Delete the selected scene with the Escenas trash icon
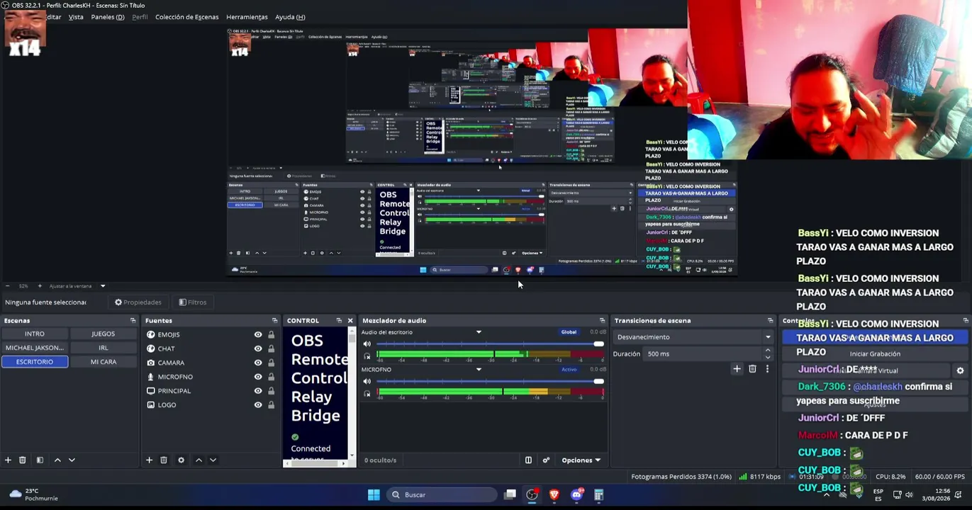Screen dimensions: 972x510 click(x=22, y=460)
